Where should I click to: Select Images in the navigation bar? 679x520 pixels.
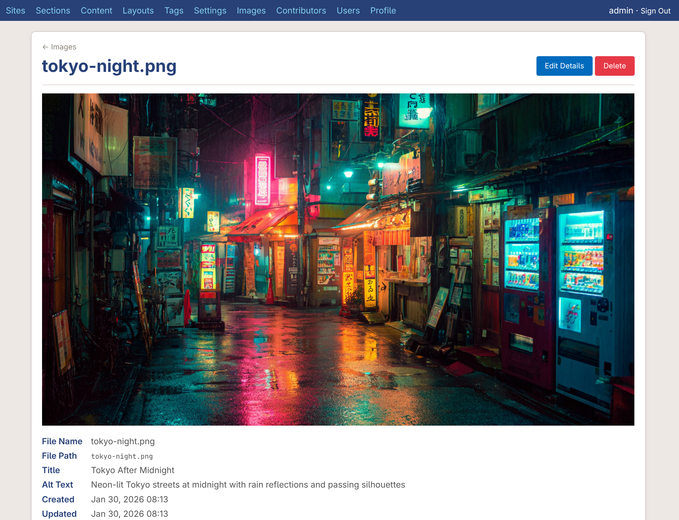pos(251,11)
